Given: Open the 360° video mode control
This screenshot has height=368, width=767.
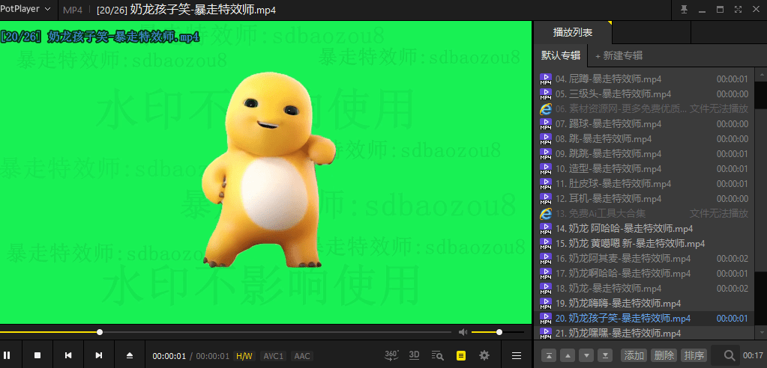Looking at the screenshot, I should (391, 355).
